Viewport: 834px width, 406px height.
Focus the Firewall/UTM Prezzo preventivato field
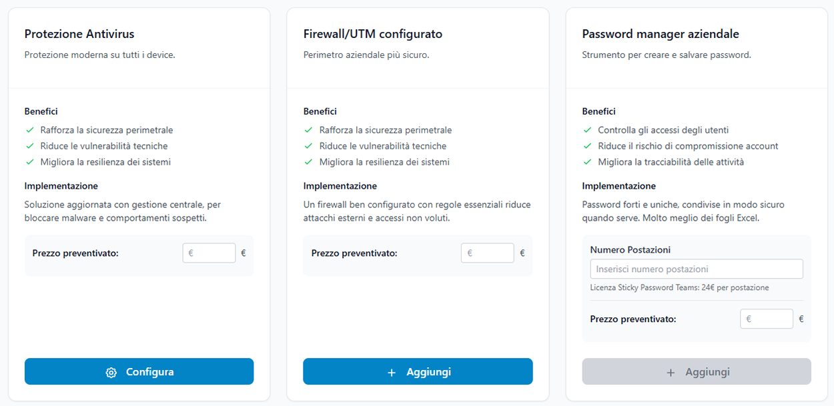[x=487, y=253]
